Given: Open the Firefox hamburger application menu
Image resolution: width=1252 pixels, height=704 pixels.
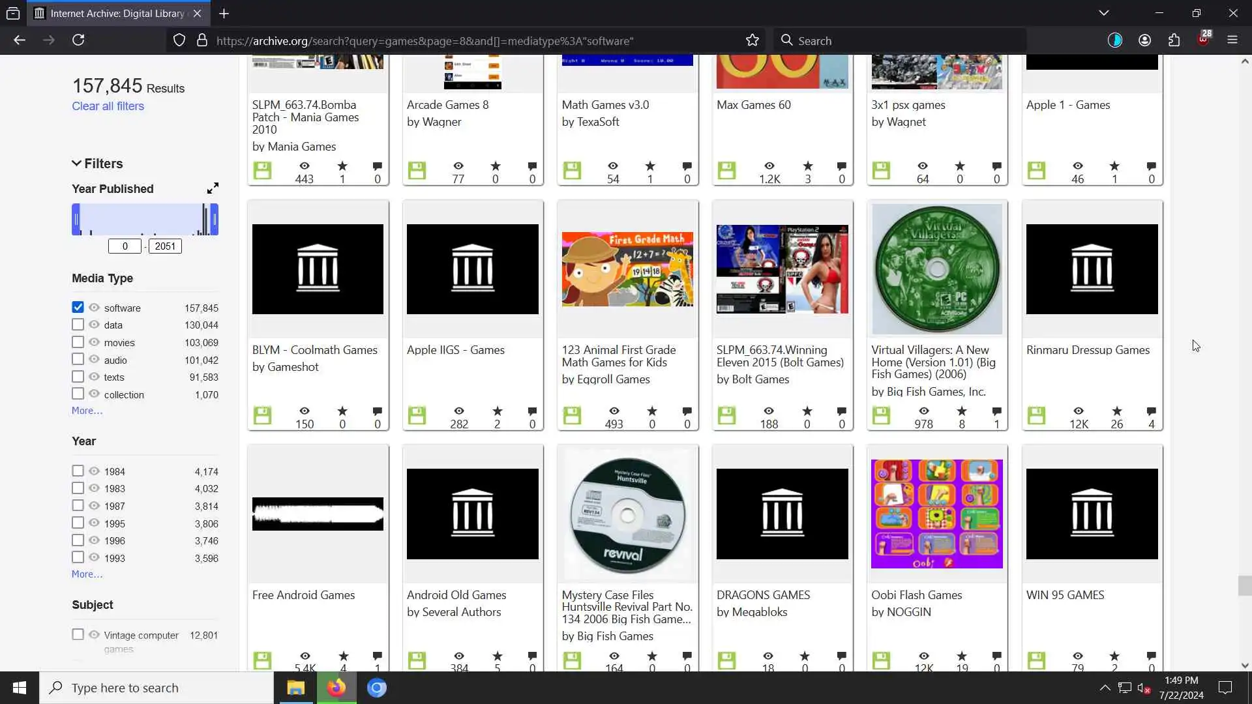Looking at the screenshot, I should coord(1232,40).
